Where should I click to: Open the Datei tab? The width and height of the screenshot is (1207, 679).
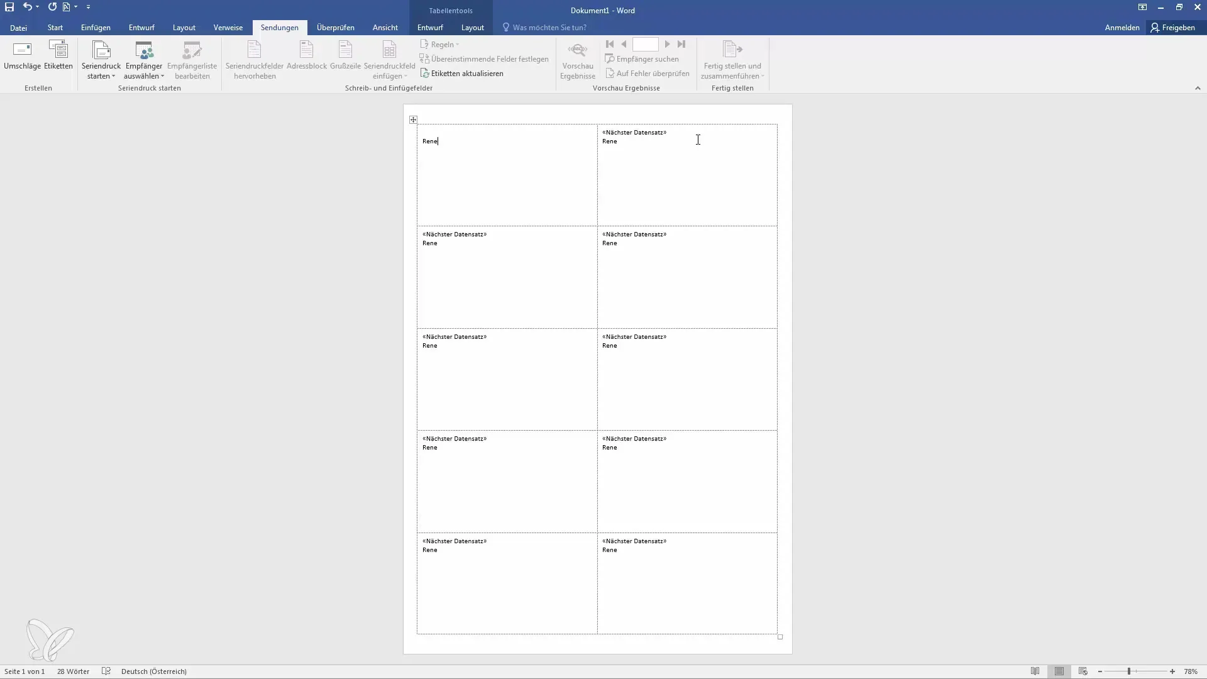click(x=18, y=28)
